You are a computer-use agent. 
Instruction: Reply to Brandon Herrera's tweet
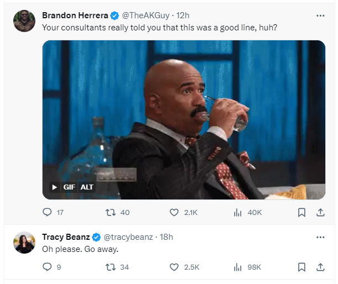[47, 212]
